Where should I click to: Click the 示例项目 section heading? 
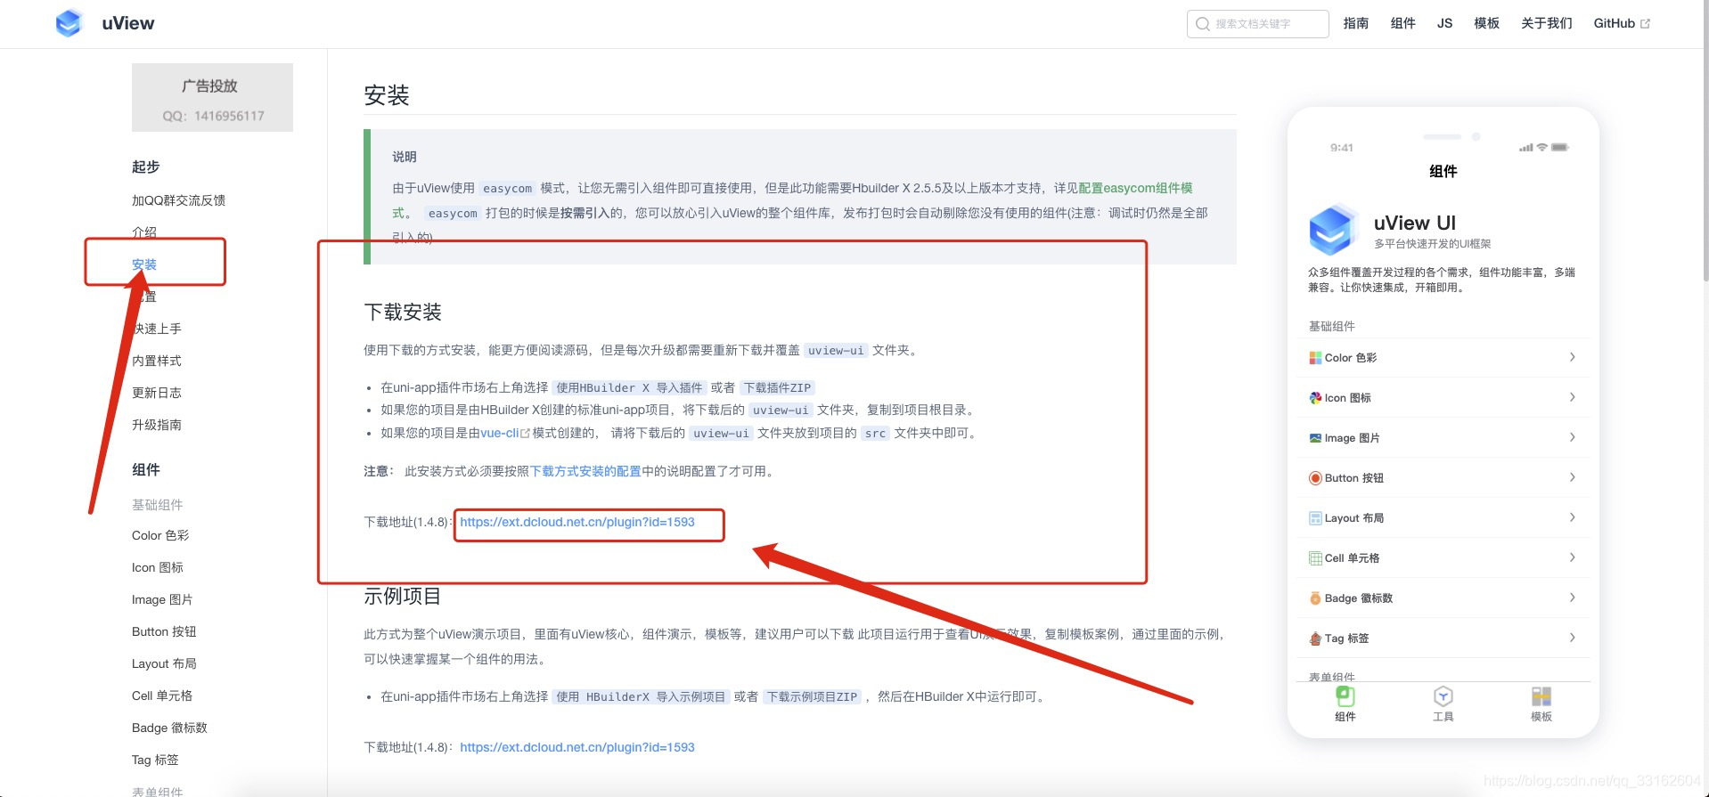tap(403, 597)
